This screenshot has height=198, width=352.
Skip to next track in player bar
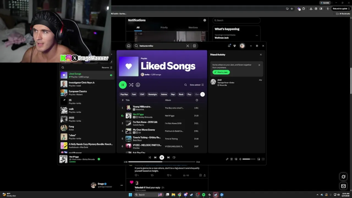[168, 158]
